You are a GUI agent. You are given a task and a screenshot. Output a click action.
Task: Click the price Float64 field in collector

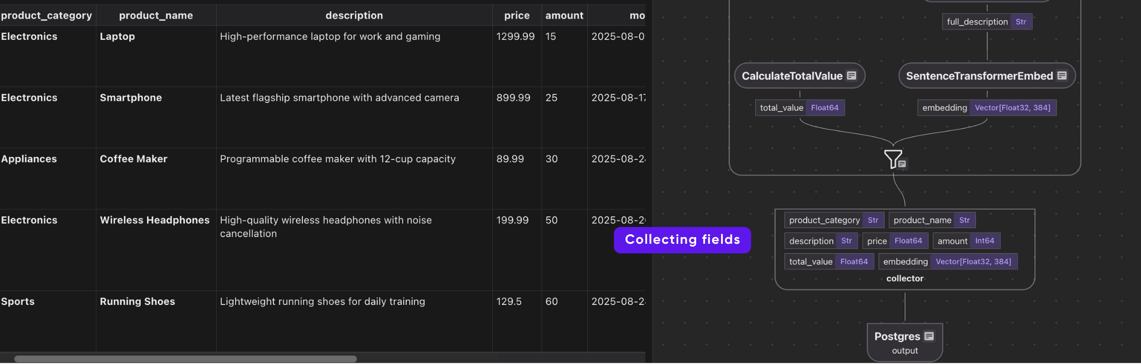point(894,241)
